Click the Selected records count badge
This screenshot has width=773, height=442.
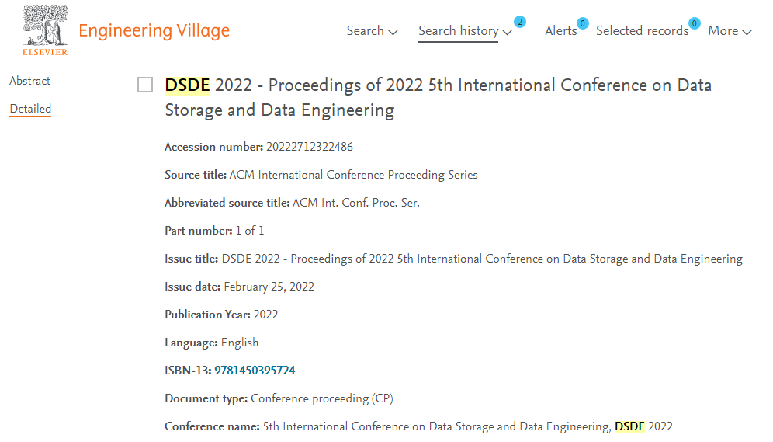pos(695,23)
